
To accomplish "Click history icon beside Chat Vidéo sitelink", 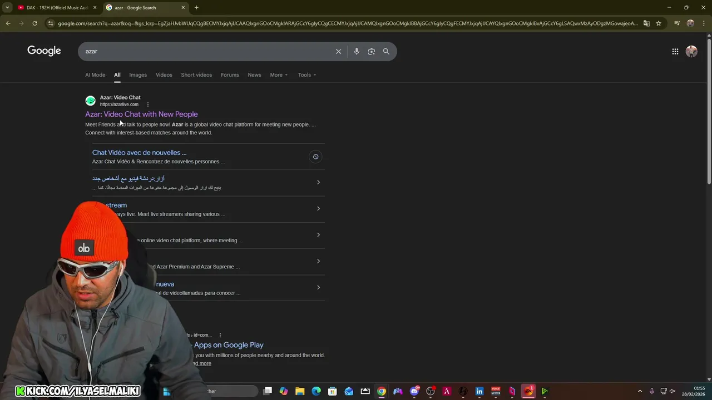I will [x=315, y=157].
